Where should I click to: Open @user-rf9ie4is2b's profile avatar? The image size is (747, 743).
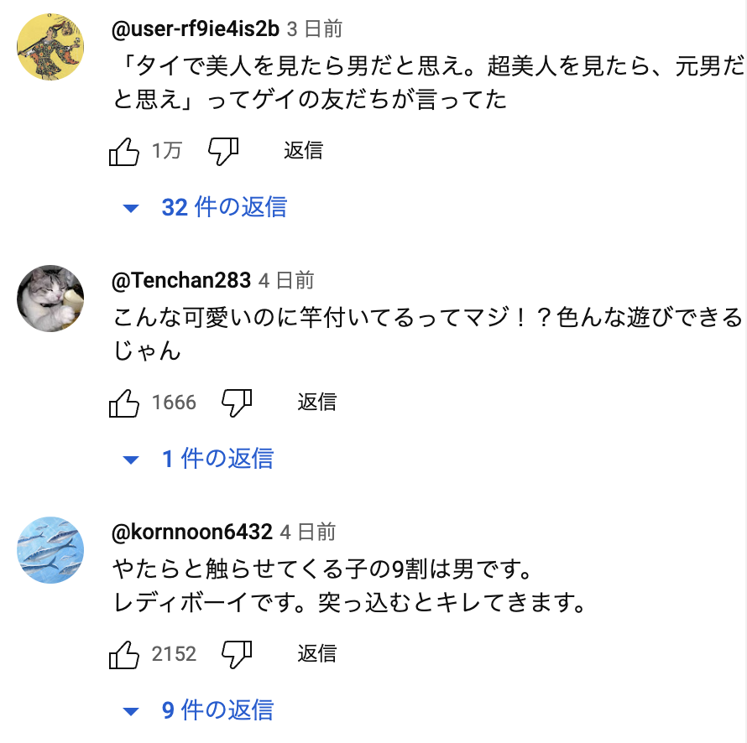click(50, 47)
